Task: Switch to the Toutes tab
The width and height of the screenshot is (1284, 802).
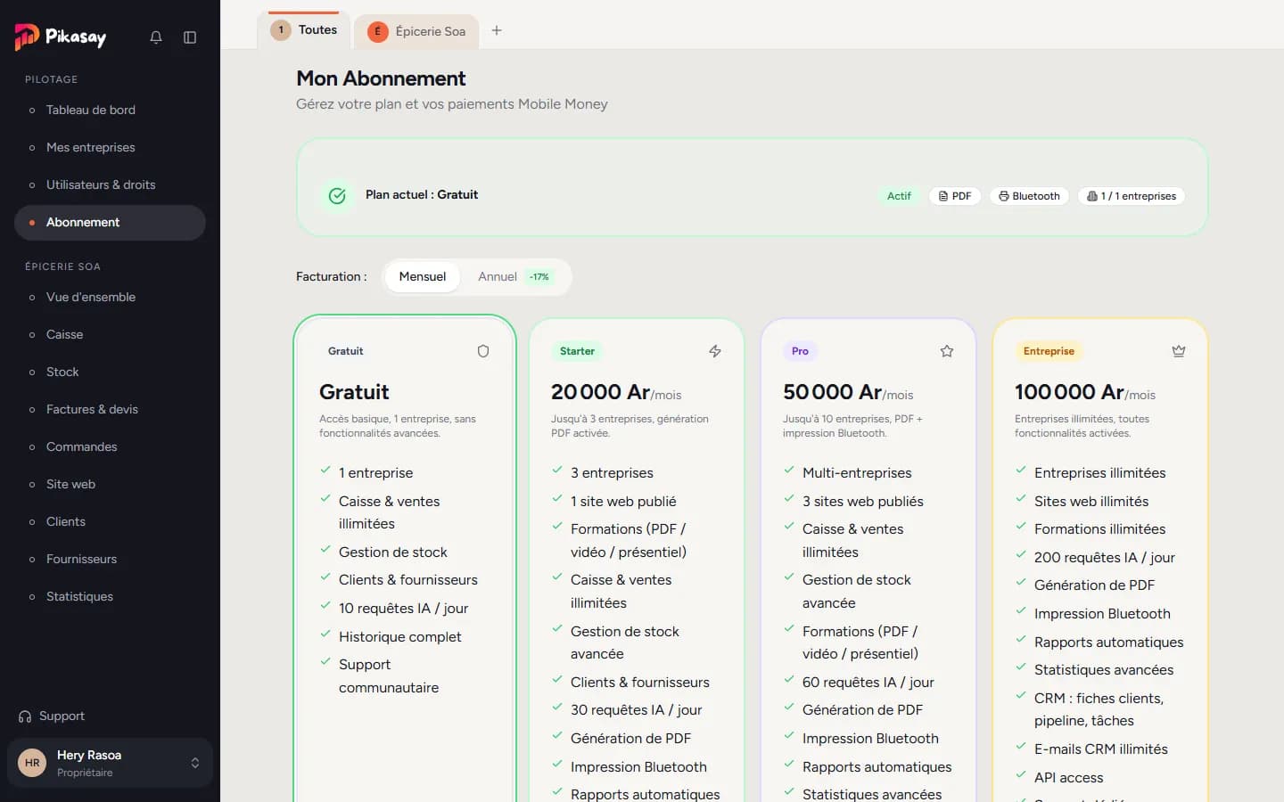Action: coord(304,30)
